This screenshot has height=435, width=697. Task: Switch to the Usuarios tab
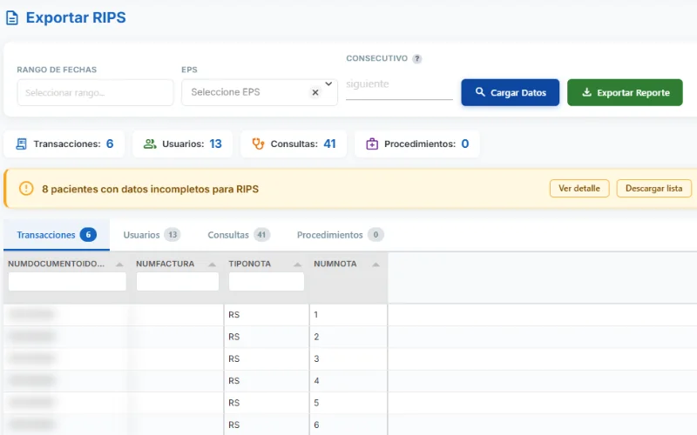click(152, 235)
